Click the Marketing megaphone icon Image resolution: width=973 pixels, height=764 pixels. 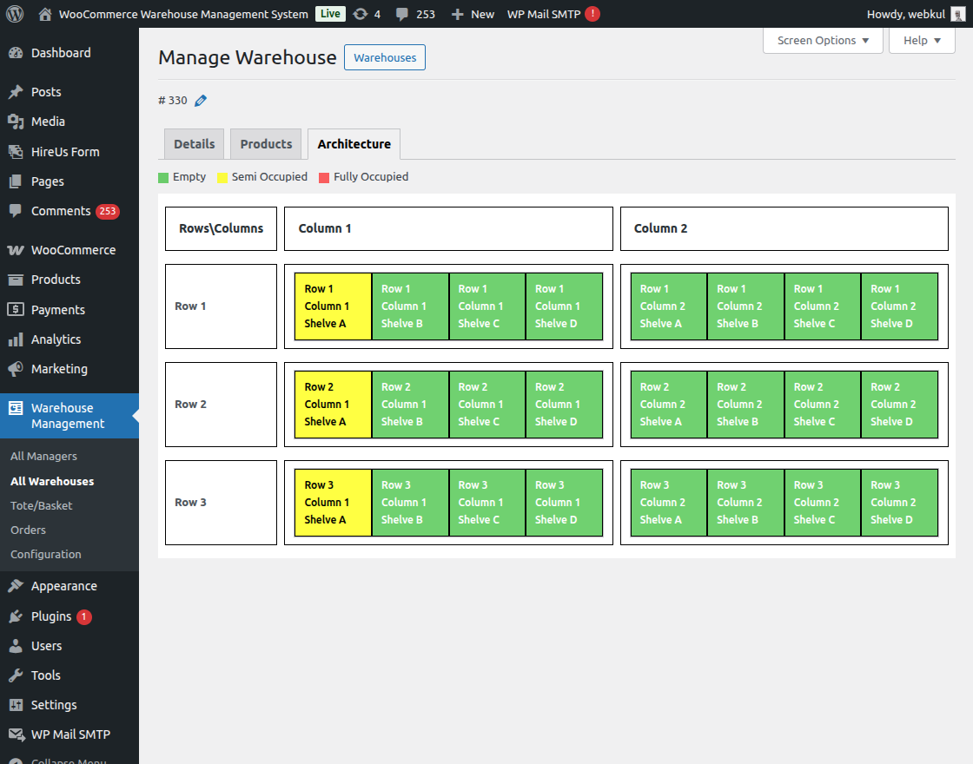[x=16, y=369]
